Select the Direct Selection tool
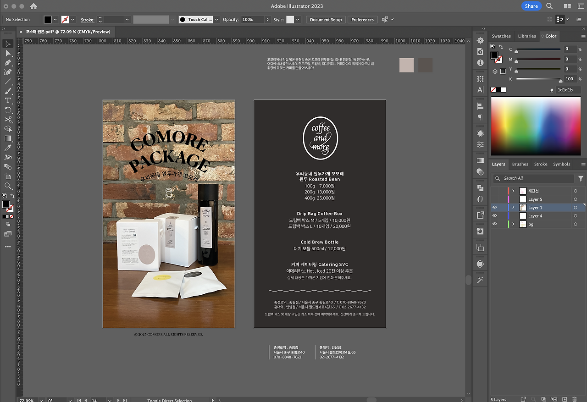Image resolution: width=587 pixels, height=402 pixels. pyautogui.click(x=8, y=53)
